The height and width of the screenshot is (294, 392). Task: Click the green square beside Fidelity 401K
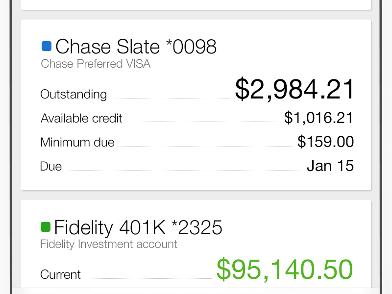(46, 227)
